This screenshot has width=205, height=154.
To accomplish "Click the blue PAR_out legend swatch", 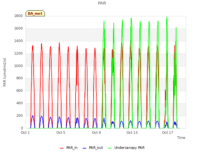I will [85, 148].
